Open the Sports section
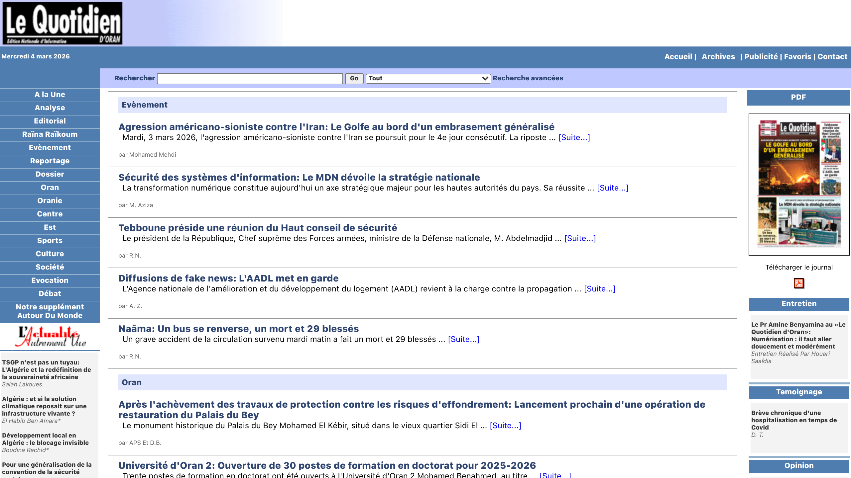This screenshot has width=851, height=478. tap(50, 240)
